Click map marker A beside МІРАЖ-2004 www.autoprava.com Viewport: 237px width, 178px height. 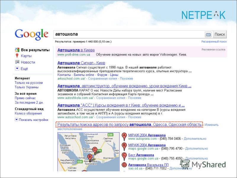pos(124,136)
